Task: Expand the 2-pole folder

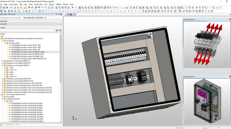Action: (x=5, y=72)
